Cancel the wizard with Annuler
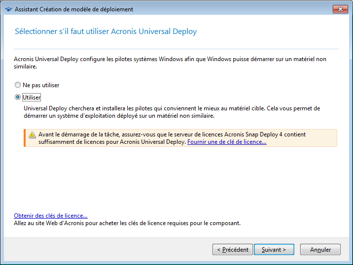Screen dimensions: 353x265 320,250
